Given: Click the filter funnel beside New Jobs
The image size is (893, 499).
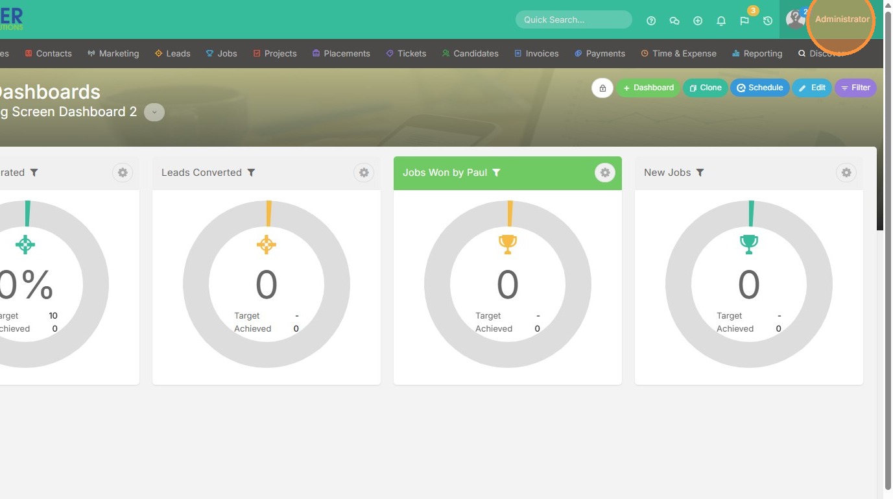Looking at the screenshot, I should pyautogui.click(x=700, y=173).
